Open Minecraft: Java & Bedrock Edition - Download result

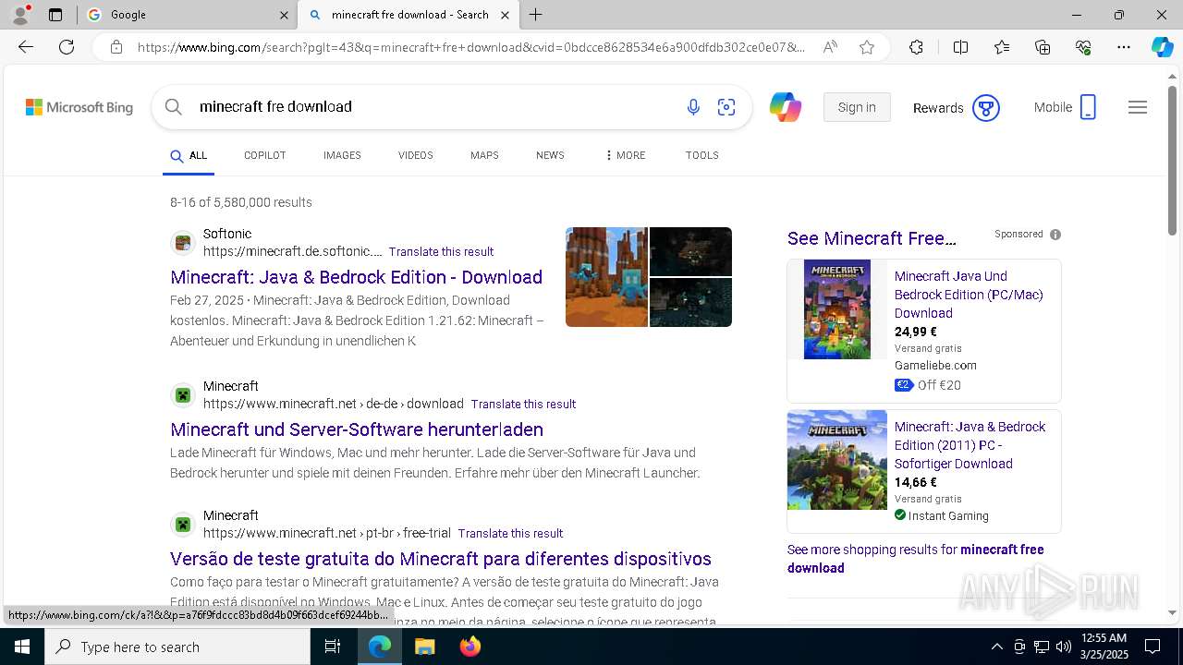coord(356,277)
